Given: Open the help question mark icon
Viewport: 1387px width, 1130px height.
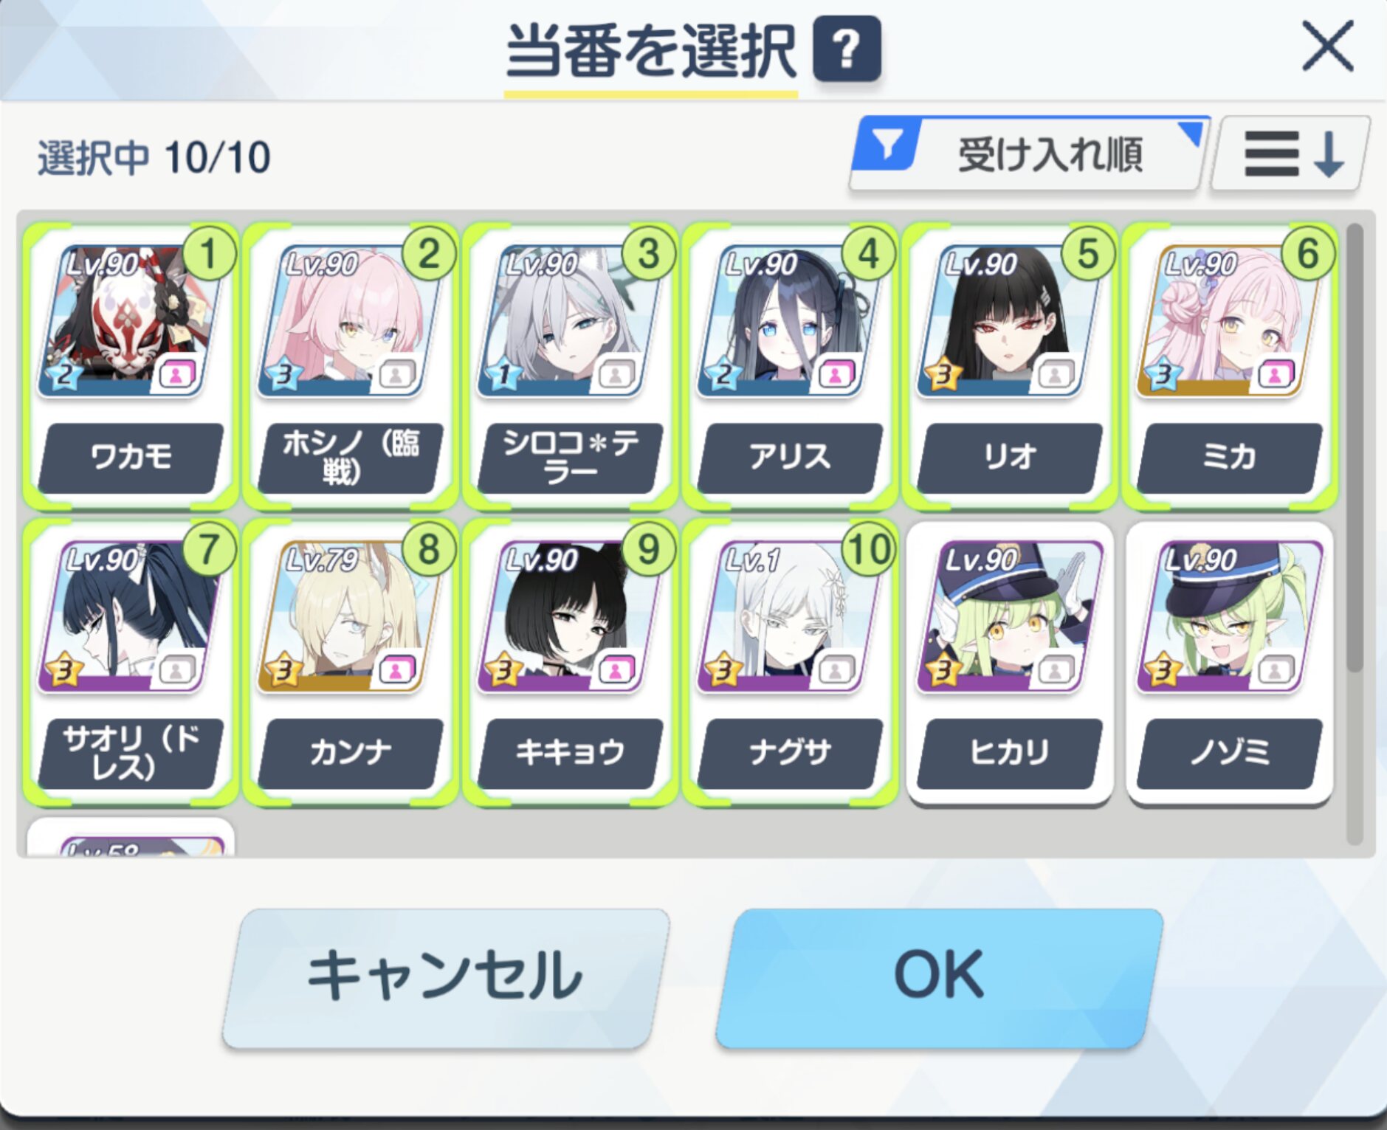Looking at the screenshot, I should point(847,49).
